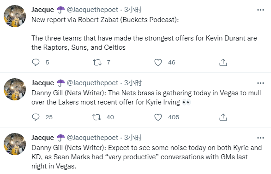Screen dimensions: 271x174
Task: Open @Jacquethepoet handle in Kyrie Irving tweet
Action: coord(92,83)
